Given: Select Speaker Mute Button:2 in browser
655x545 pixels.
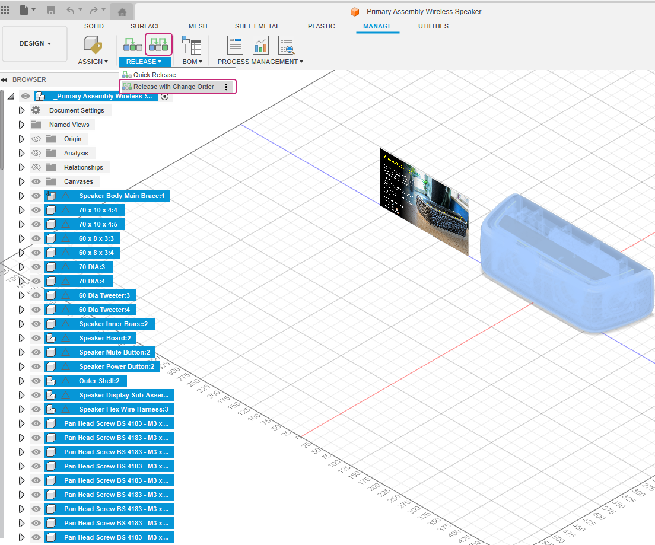Looking at the screenshot, I should 115,352.
